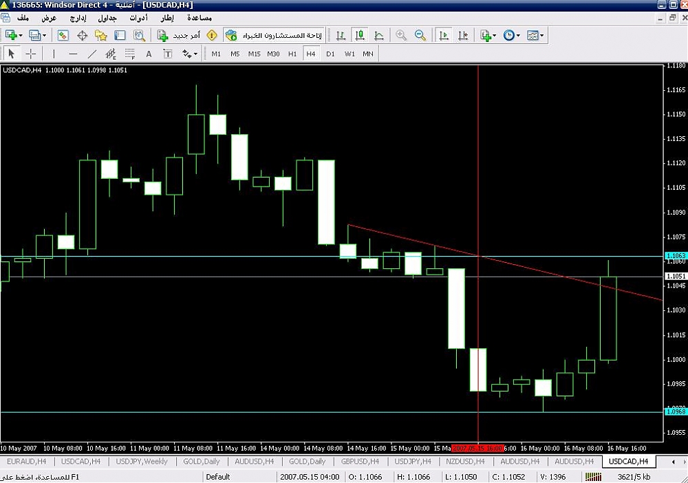Select the Cursor arrow tool
The height and width of the screenshot is (483, 688).
tap(12, 54)
